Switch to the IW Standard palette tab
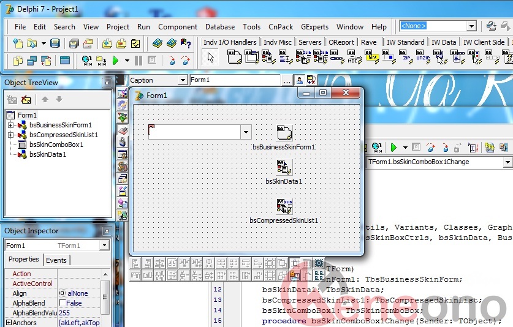 [x=405, y=42]
